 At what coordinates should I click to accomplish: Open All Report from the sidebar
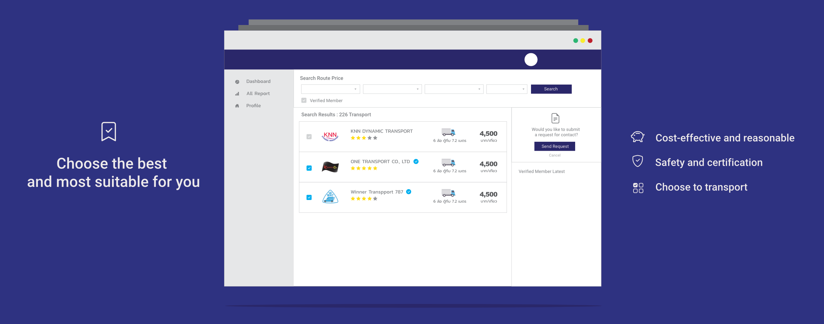tap(258, 93)
